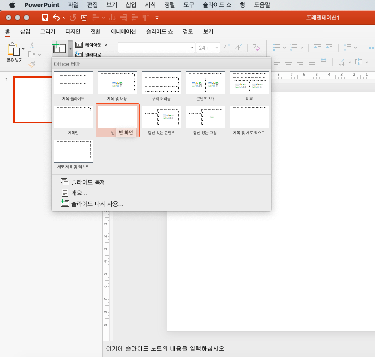
Task: Click the Redo icon
Action: pos(73,18)
